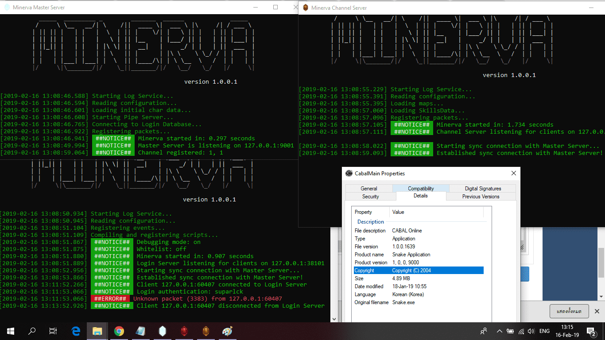Click the Minerva Master Server title icon
This screenshot has width=605, height=340.
click(x=7, y=7)
